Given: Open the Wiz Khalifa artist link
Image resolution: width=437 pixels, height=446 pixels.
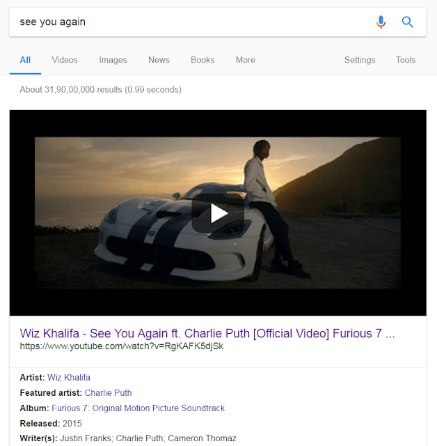Looking at the screenshot, I should (69, 378).
